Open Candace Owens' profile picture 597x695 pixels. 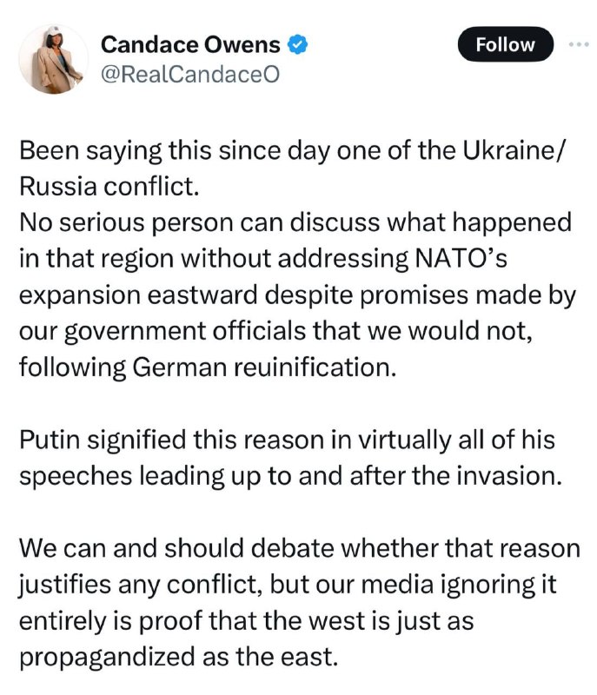53,58
